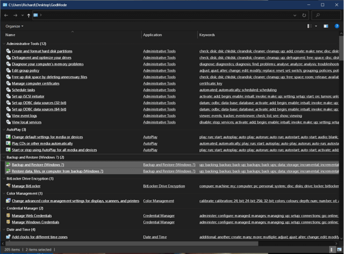Screen dimensions: 344x254
Task: Open the Organize menu
Action: click(x=15, y=26)
